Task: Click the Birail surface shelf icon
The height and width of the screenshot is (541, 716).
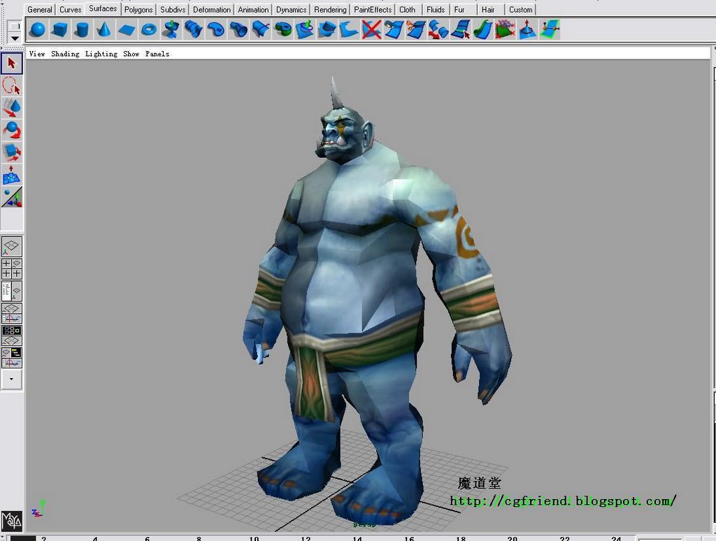Action: (x=260, y=29)
